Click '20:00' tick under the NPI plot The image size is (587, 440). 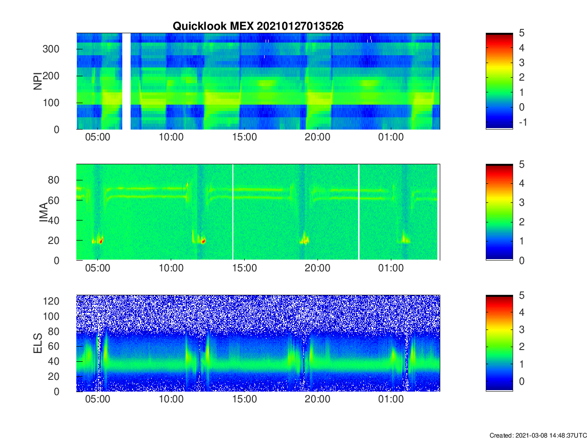click(x=317, y=137)
